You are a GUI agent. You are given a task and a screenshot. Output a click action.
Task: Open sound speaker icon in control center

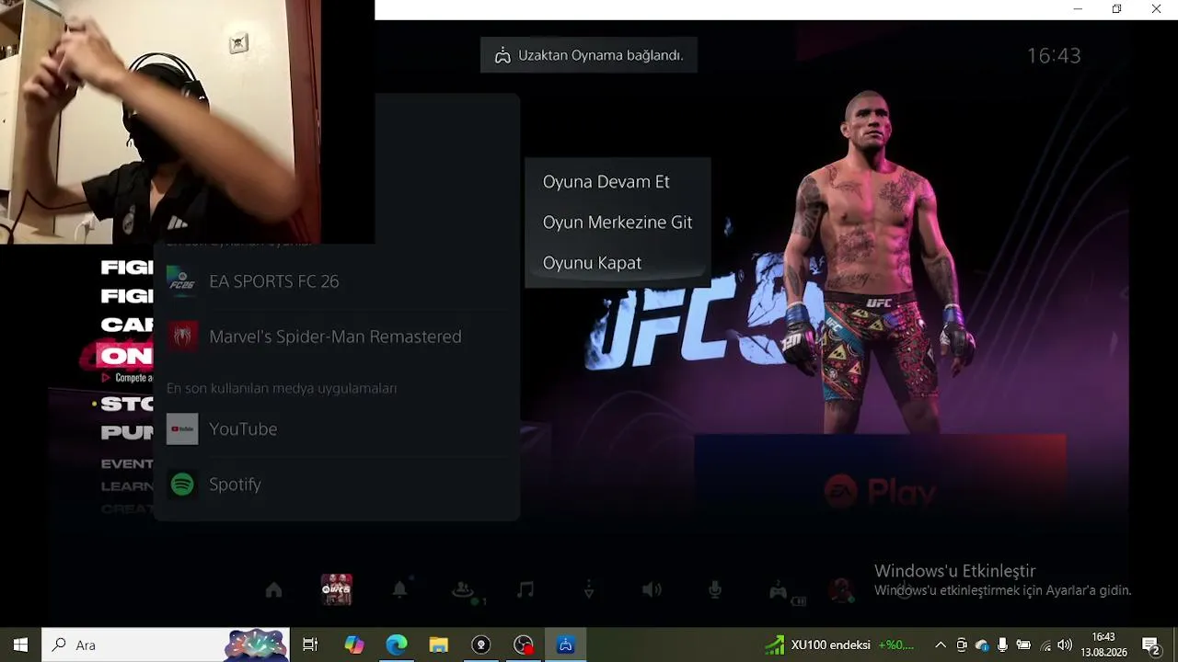(652, 590)
